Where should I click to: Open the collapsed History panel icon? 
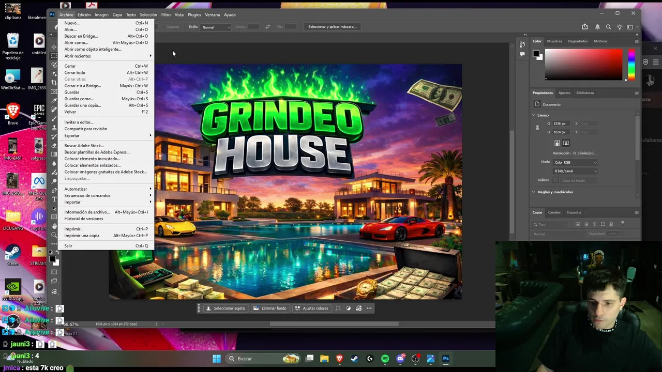click(x=522, y=44)
